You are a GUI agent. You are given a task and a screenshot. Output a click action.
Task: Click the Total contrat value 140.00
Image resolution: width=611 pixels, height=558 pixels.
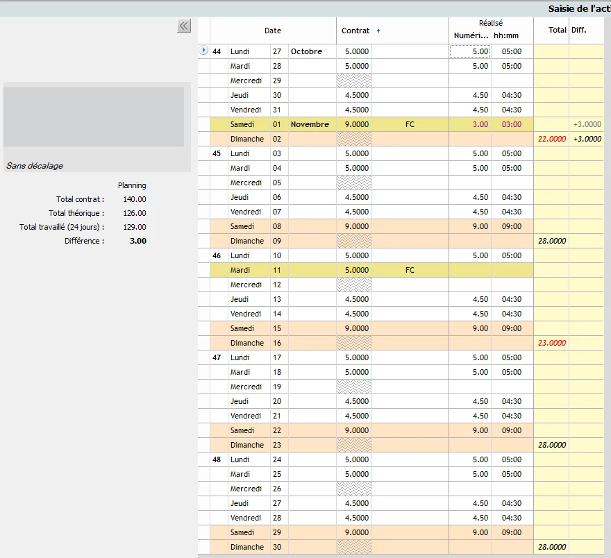click(135, 199)
